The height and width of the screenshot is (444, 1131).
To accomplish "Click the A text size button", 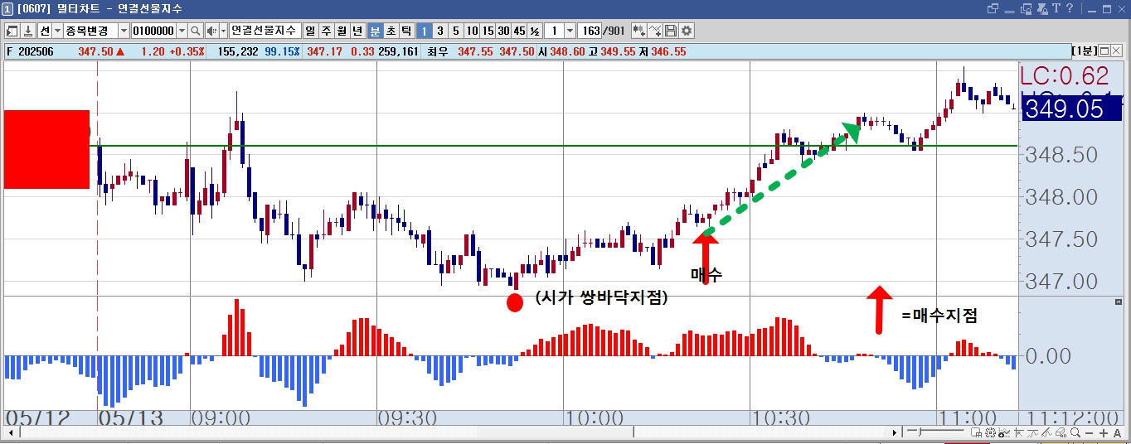I will tap(1117, 432).
